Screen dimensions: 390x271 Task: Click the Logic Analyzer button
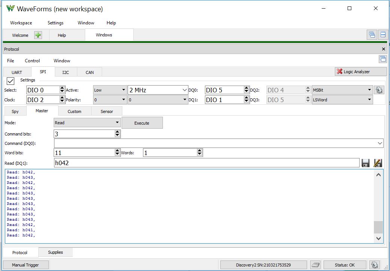(361, 72)
